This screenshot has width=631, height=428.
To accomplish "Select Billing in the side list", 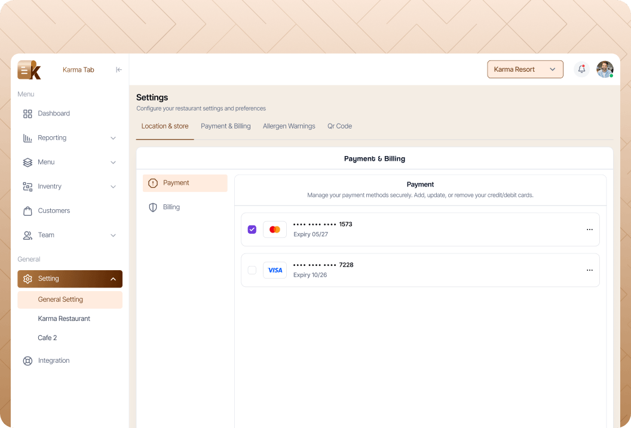I will coord(185,207).
